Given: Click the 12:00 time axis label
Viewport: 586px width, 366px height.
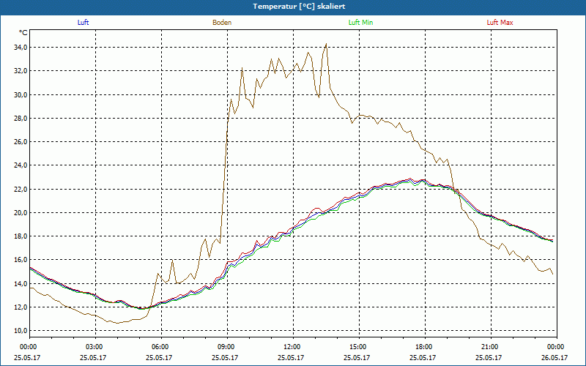Looking at the screenshot, I should [x=292, y=347].
